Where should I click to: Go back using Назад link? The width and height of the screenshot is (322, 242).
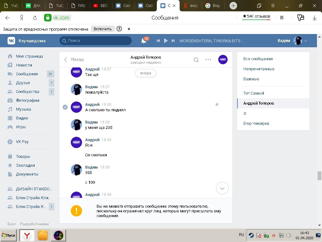[x=74, y=59]
